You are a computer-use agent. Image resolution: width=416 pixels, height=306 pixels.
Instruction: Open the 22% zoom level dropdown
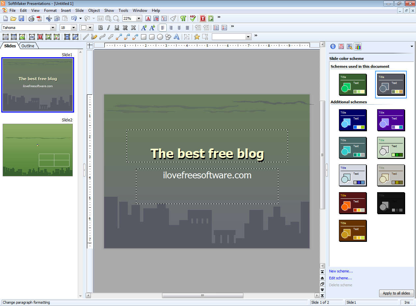click(x=139, y=19)
